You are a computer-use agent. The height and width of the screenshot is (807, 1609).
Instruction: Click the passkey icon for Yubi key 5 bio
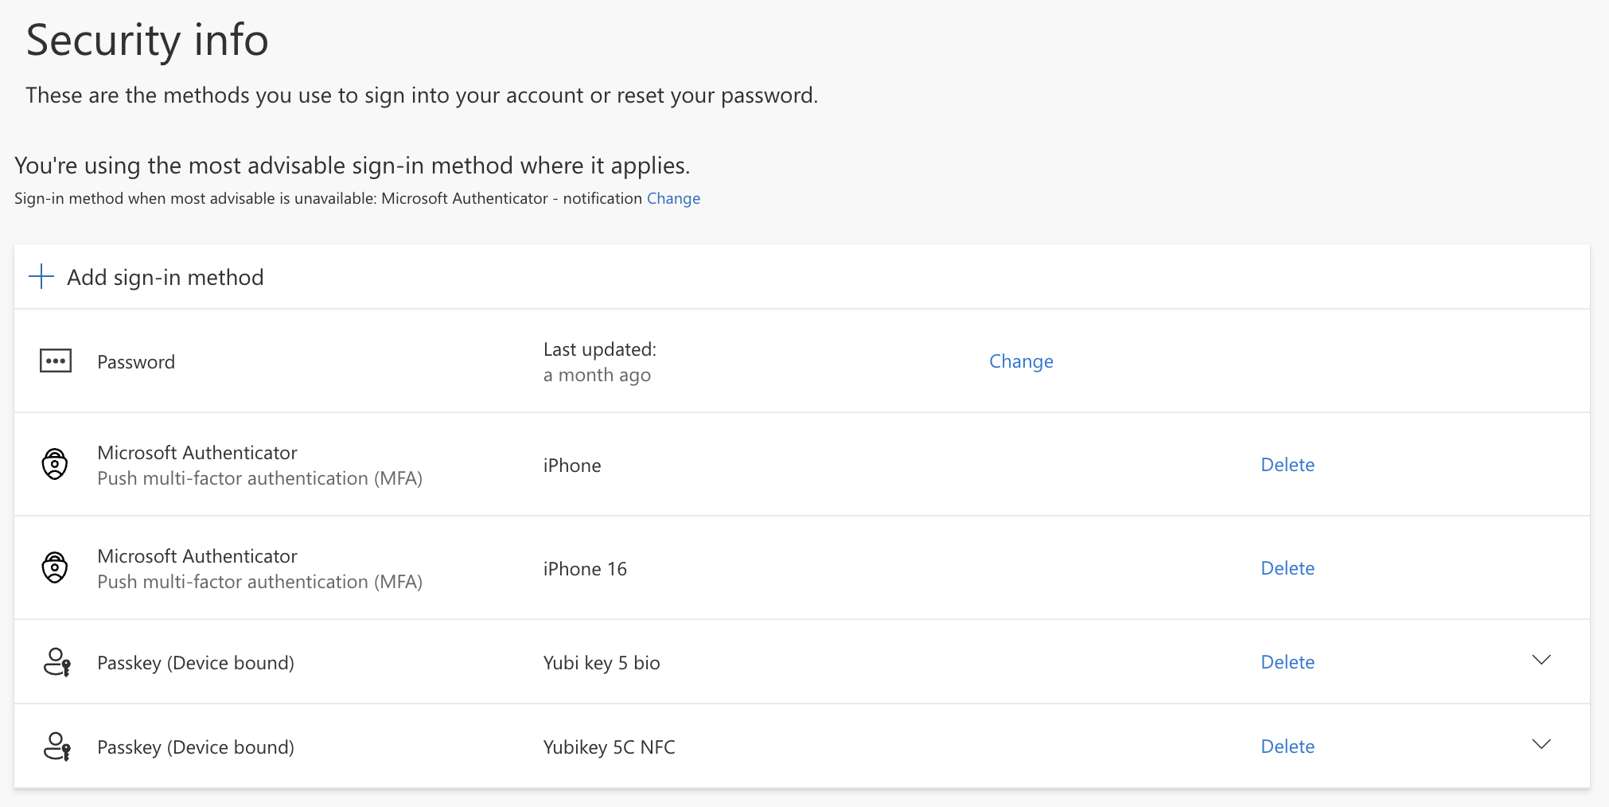[56, 662]
